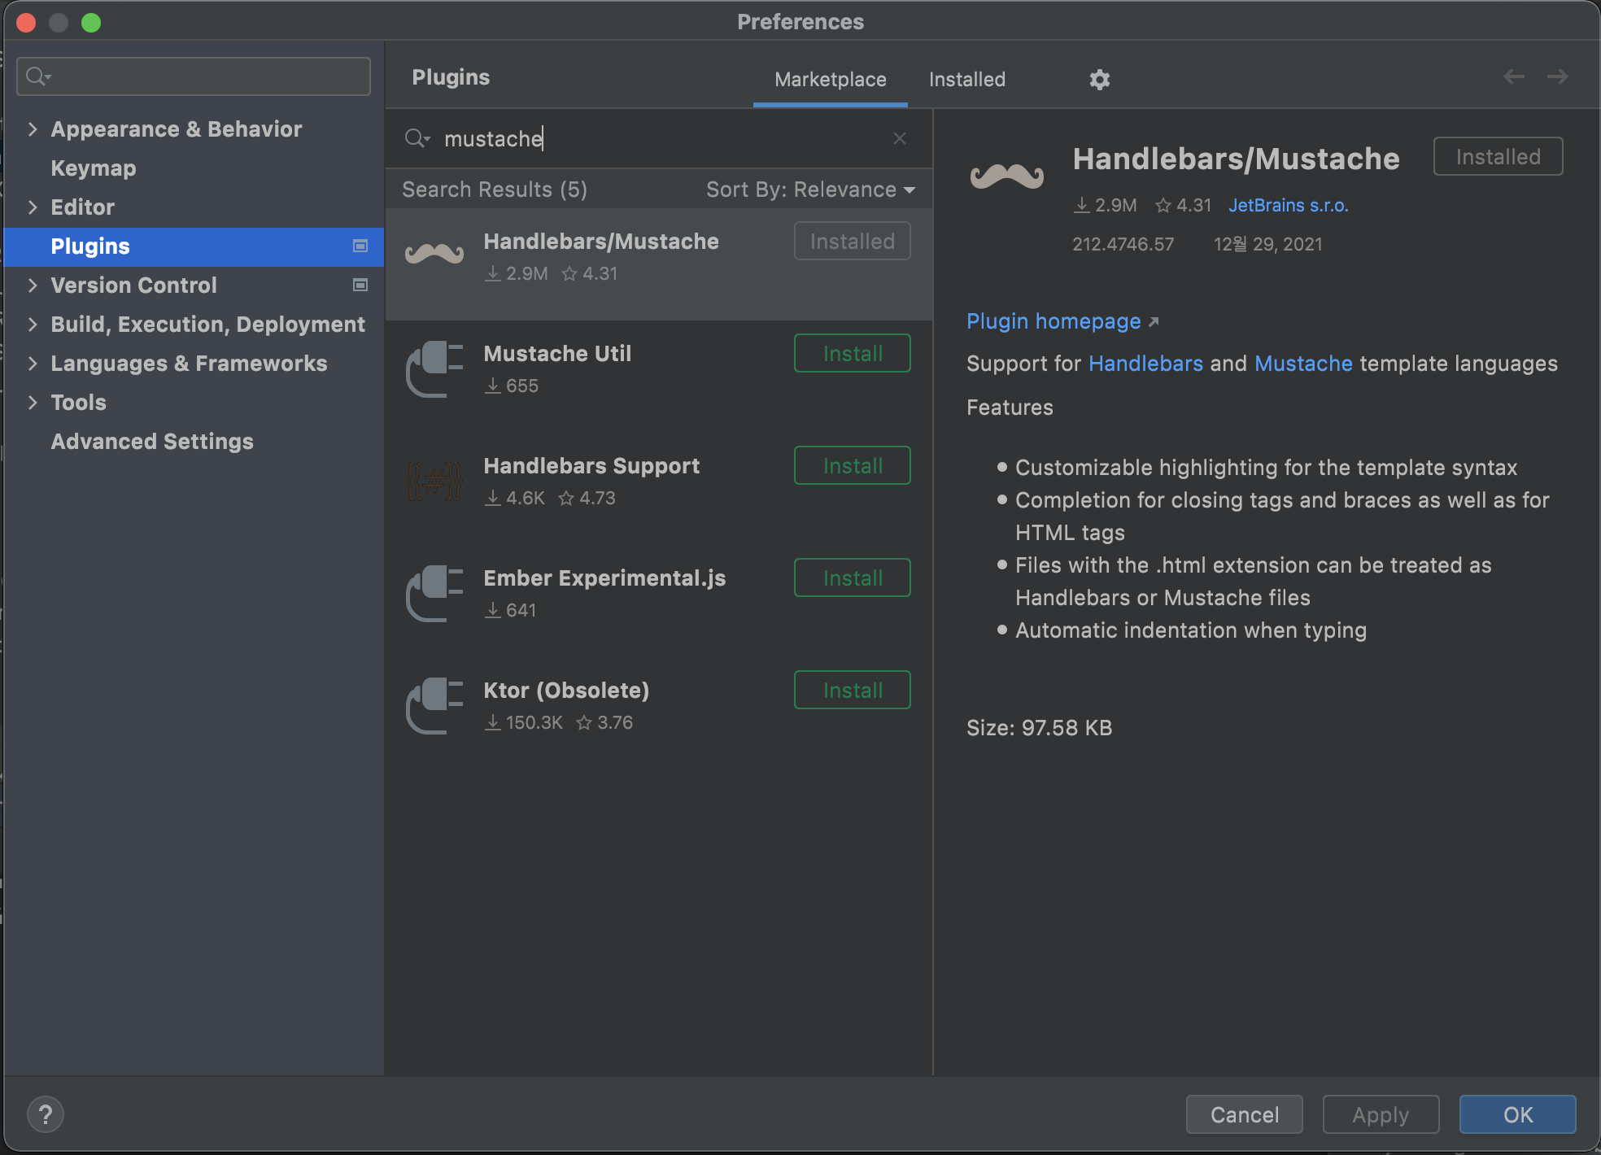Click the large mustache logo in details

click(x=1007, y=176)
